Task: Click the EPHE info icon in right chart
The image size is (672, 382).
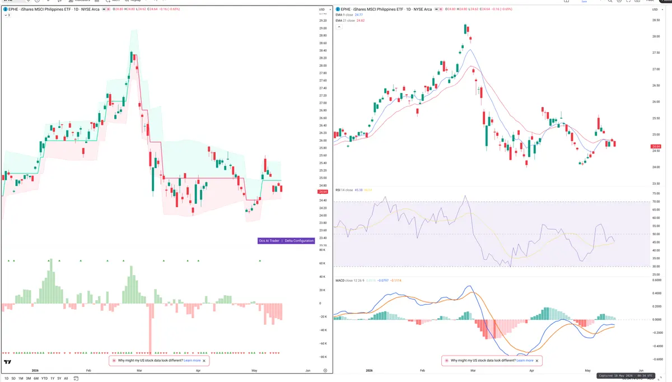Action: (338, 10)
